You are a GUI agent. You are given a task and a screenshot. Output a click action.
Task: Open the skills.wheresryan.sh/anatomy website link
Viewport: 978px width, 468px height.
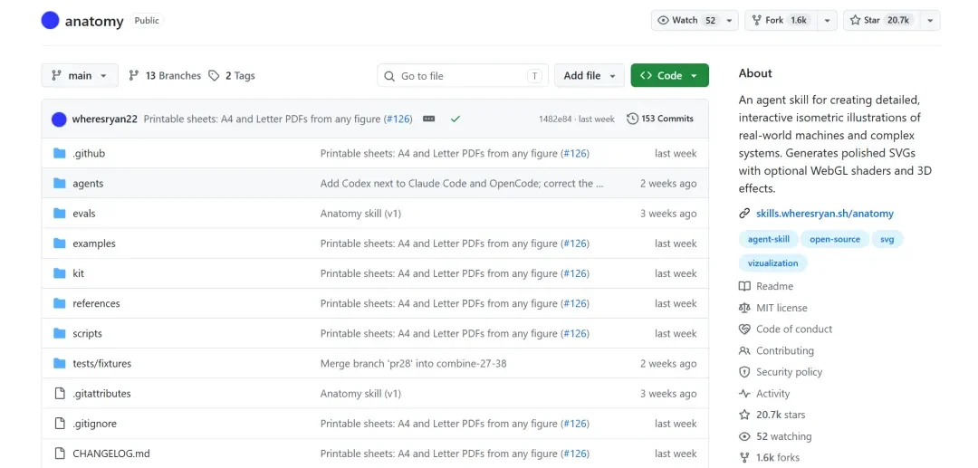point(825,213)
